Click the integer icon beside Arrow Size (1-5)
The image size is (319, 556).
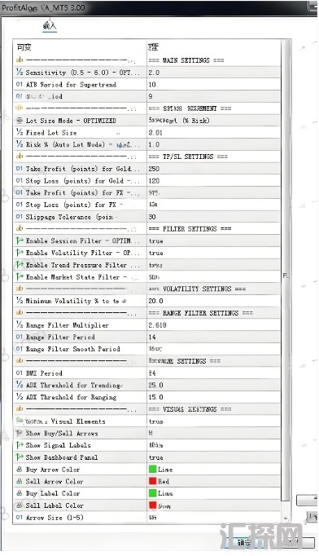(x=20, y=518)
